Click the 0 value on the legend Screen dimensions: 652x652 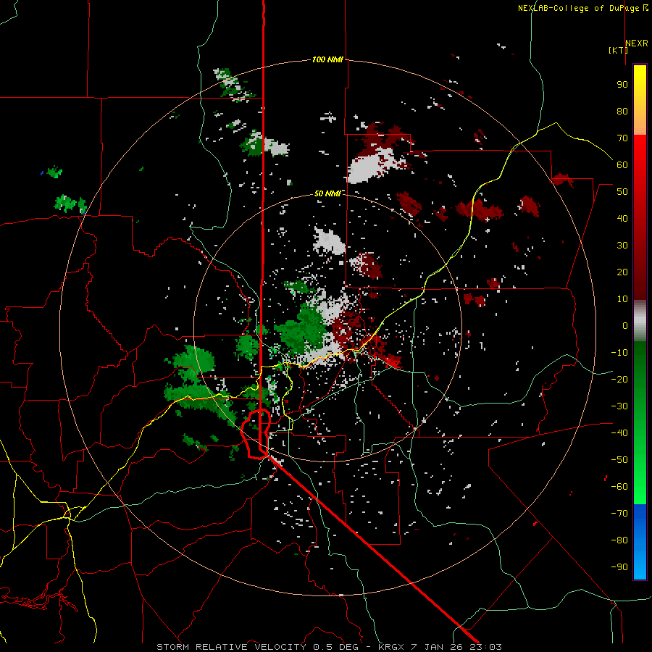(625, 325)
